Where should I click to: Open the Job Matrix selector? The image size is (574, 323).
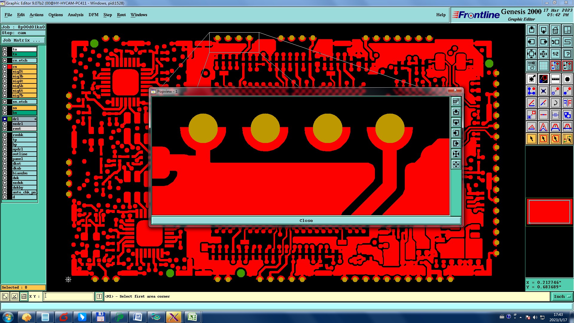click(23, 40)
